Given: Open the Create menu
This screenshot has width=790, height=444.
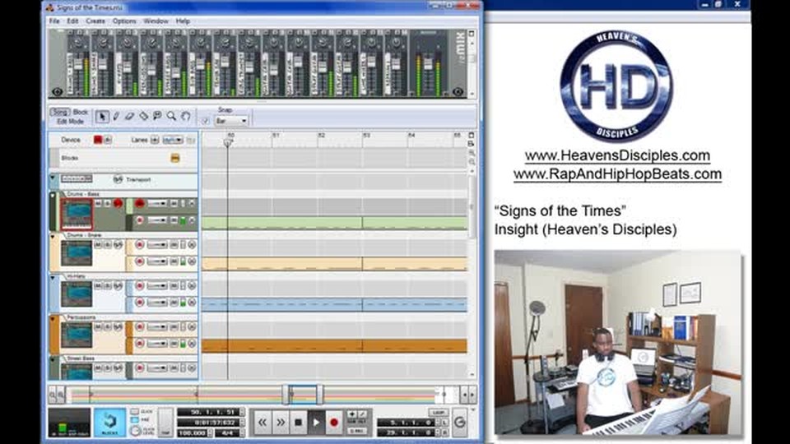Looking at the screenshot, I should pyautogui.click(x=95, y=21).
